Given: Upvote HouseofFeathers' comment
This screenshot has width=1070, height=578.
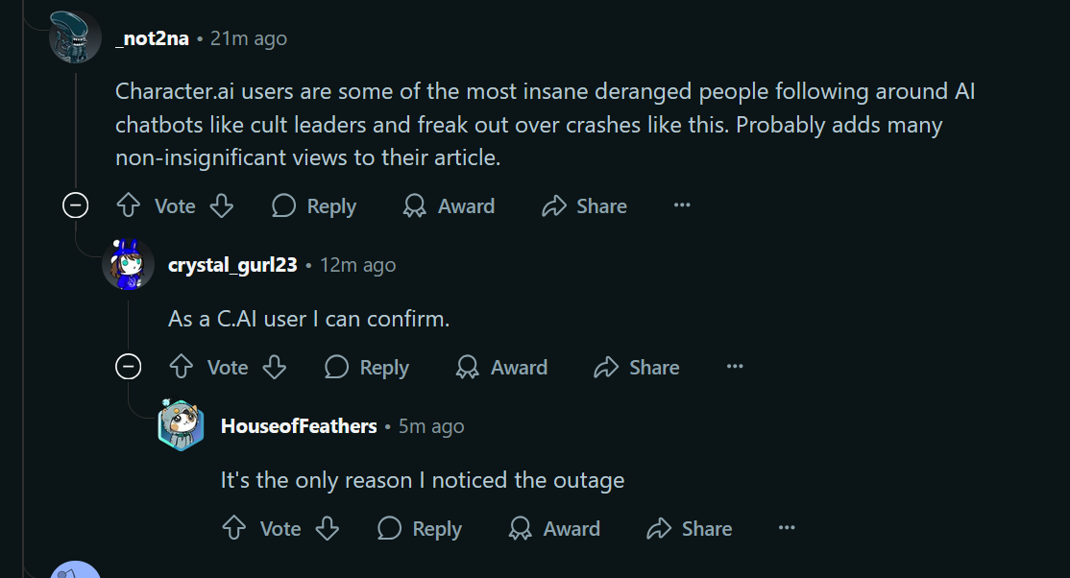Looking at the screenshot, I should [x=234, y=528].
